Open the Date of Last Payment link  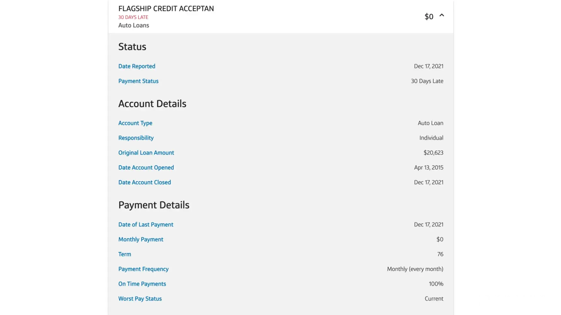(x=145, y=225)
